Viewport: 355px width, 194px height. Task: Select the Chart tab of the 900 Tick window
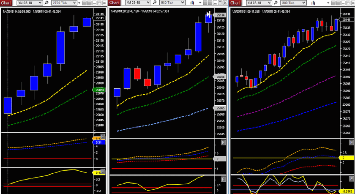point(114,3)
